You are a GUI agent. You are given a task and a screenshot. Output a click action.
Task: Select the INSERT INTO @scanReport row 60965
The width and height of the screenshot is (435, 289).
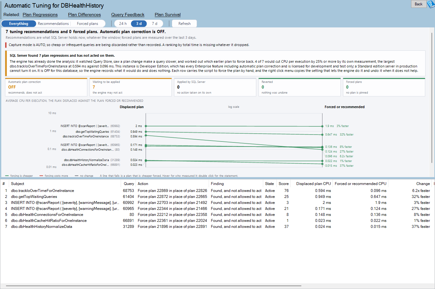[217, 209]
